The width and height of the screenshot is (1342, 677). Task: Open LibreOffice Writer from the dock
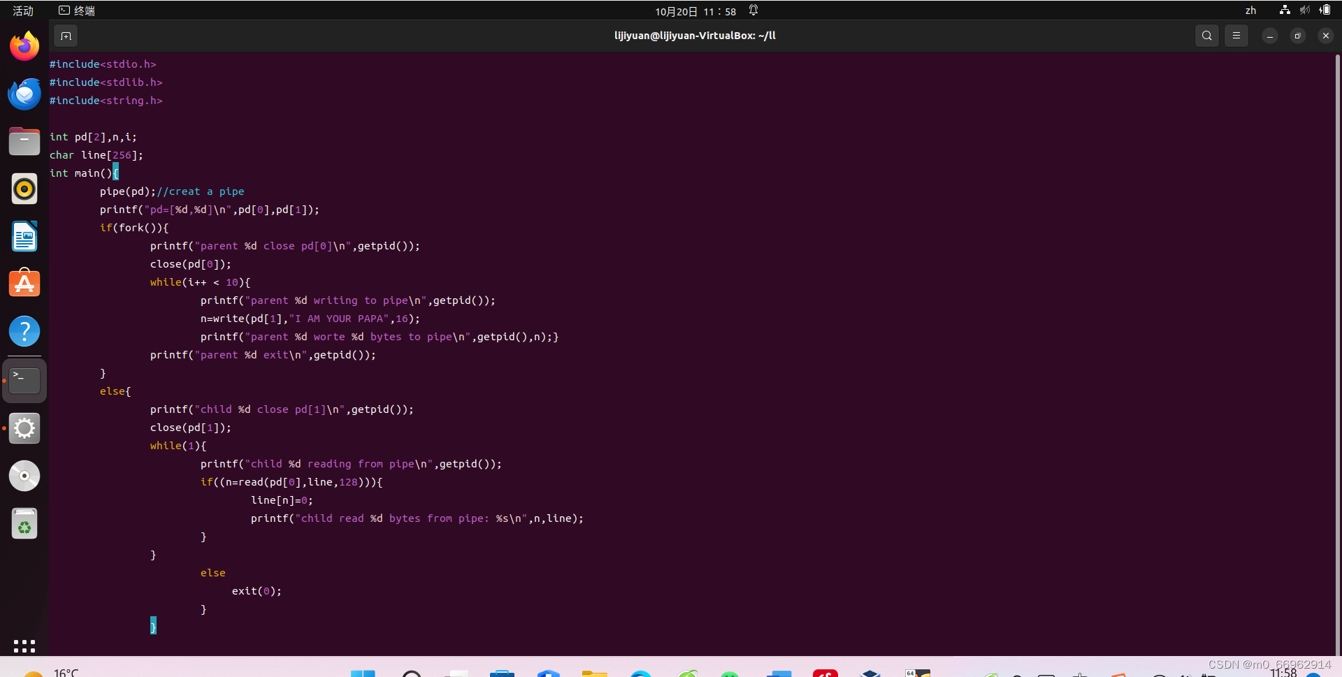(24, 236)
